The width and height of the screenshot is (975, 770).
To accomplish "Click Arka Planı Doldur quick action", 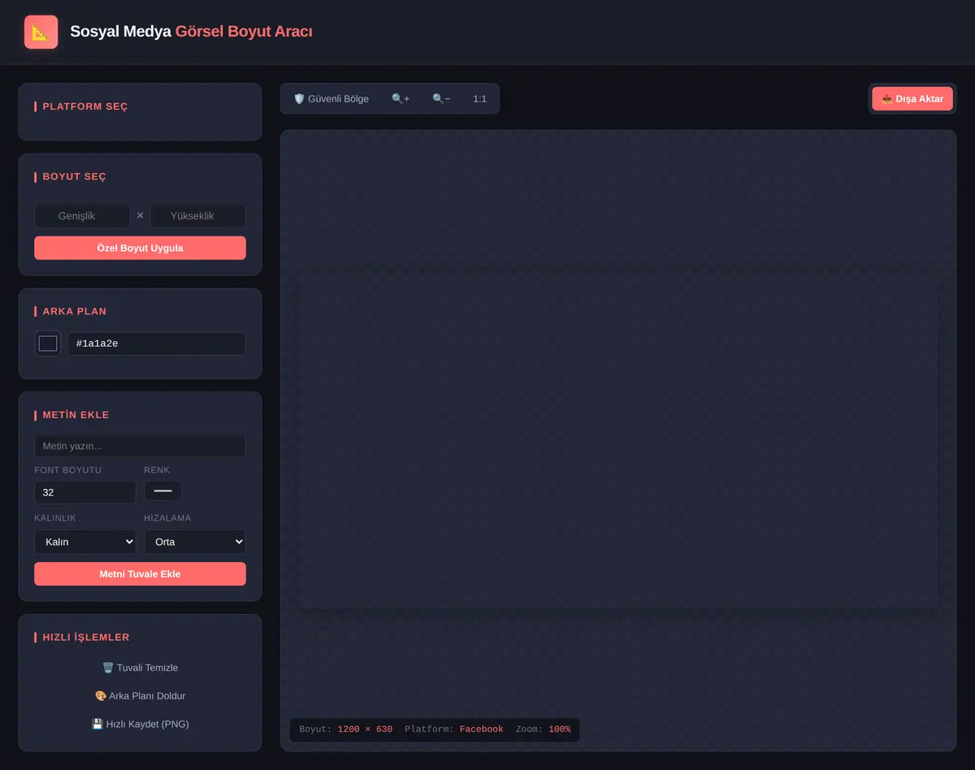I will 140,696.
